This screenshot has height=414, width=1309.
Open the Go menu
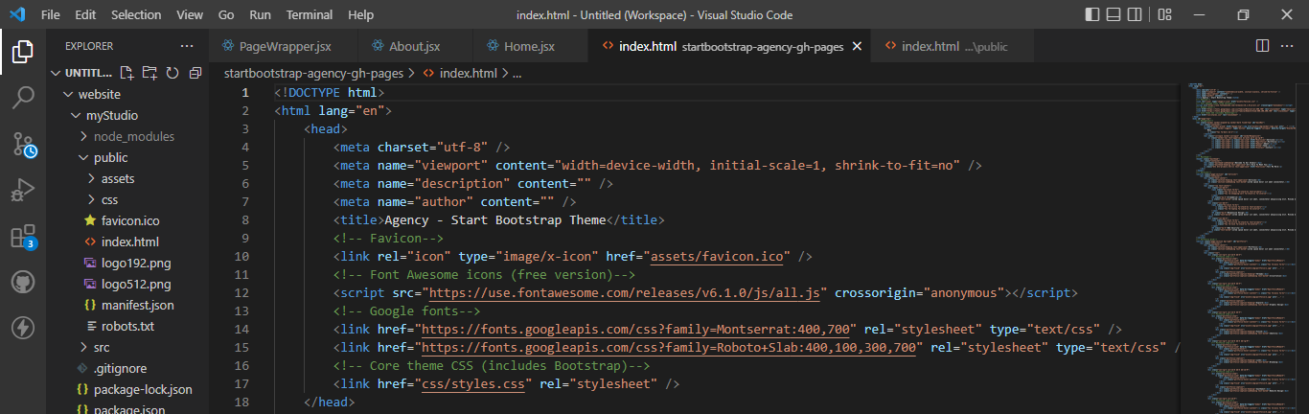pos(226,15)
